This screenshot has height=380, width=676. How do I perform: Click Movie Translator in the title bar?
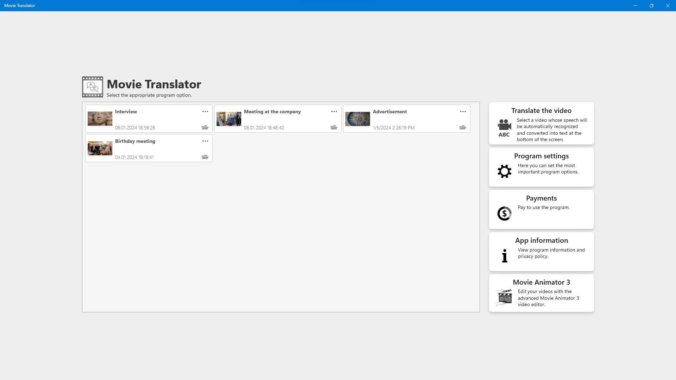click(x=19, y=5)
